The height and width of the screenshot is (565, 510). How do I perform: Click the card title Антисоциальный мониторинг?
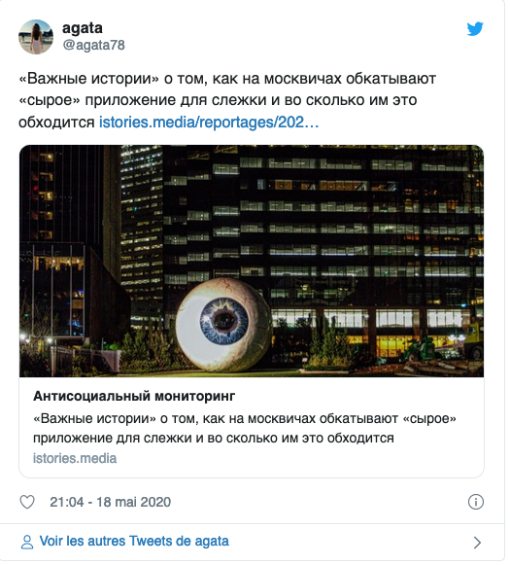point(134,396)
